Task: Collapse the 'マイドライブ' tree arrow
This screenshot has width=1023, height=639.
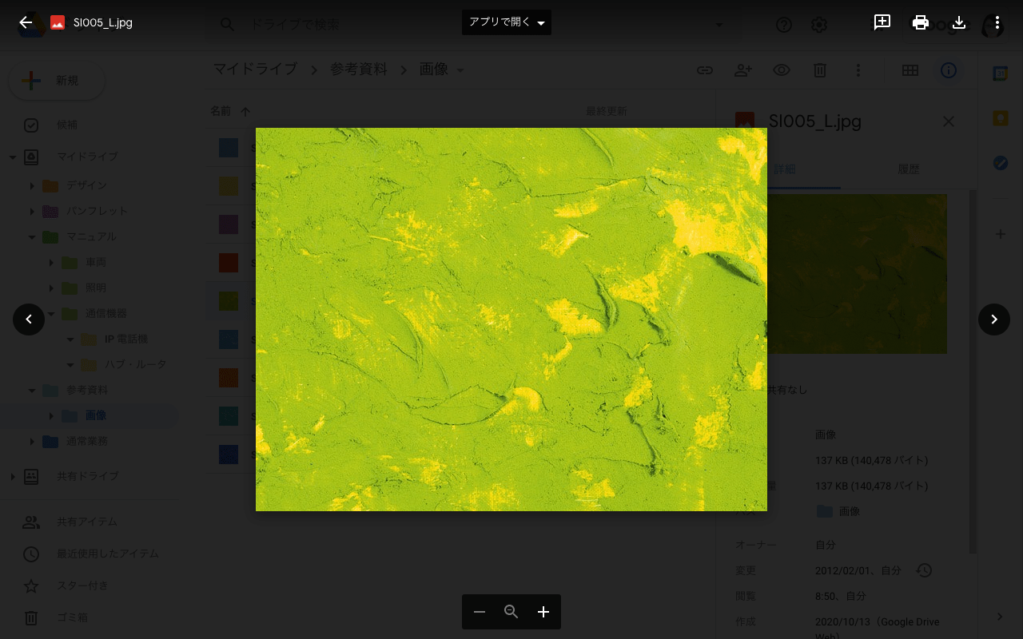Action: point(13,157)
